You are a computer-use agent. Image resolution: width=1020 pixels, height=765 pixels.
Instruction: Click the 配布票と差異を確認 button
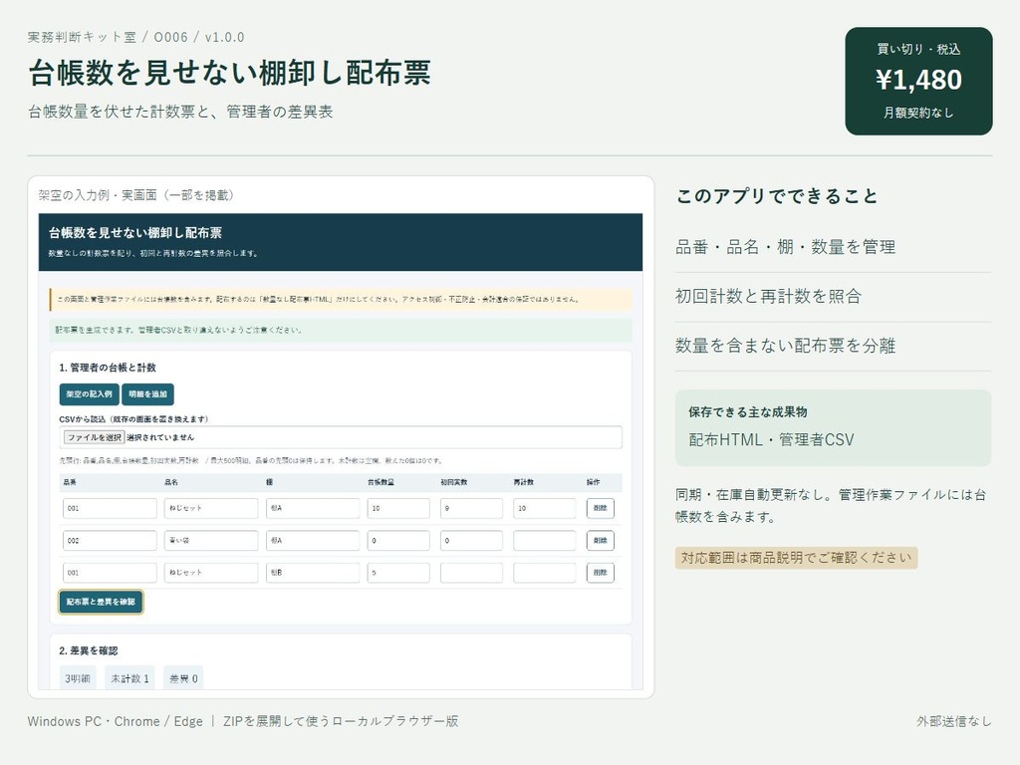pyautogui.click(x=101, y=602)
